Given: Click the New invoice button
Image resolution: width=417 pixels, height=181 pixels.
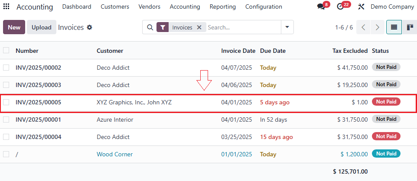Looking at the screenshot, I should click(14, 27).
